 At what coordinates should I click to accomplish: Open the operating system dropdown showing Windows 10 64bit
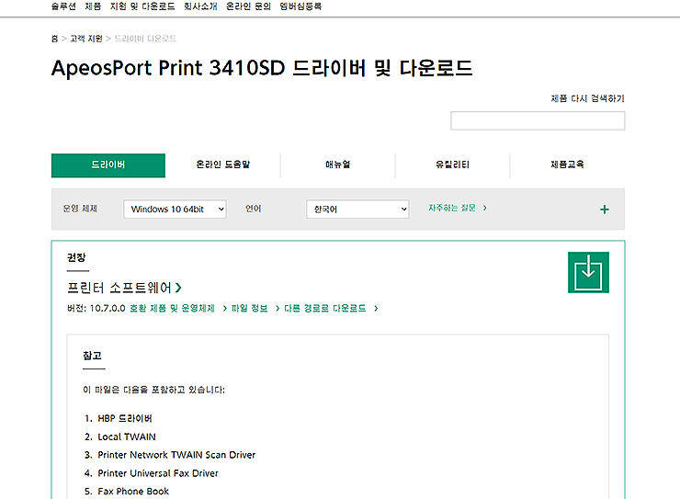tap(175, 209)
